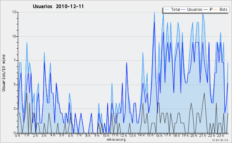
Task: Click the y-axis value 12
Action: pos(14,12)
